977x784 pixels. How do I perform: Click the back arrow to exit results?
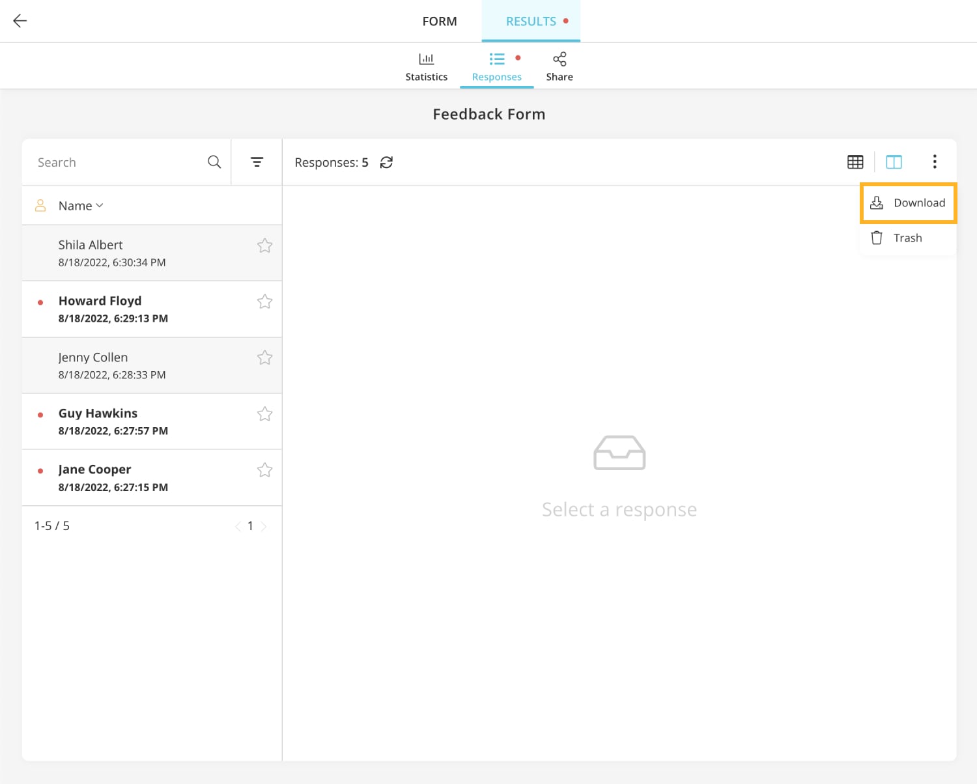pos(20,20)
